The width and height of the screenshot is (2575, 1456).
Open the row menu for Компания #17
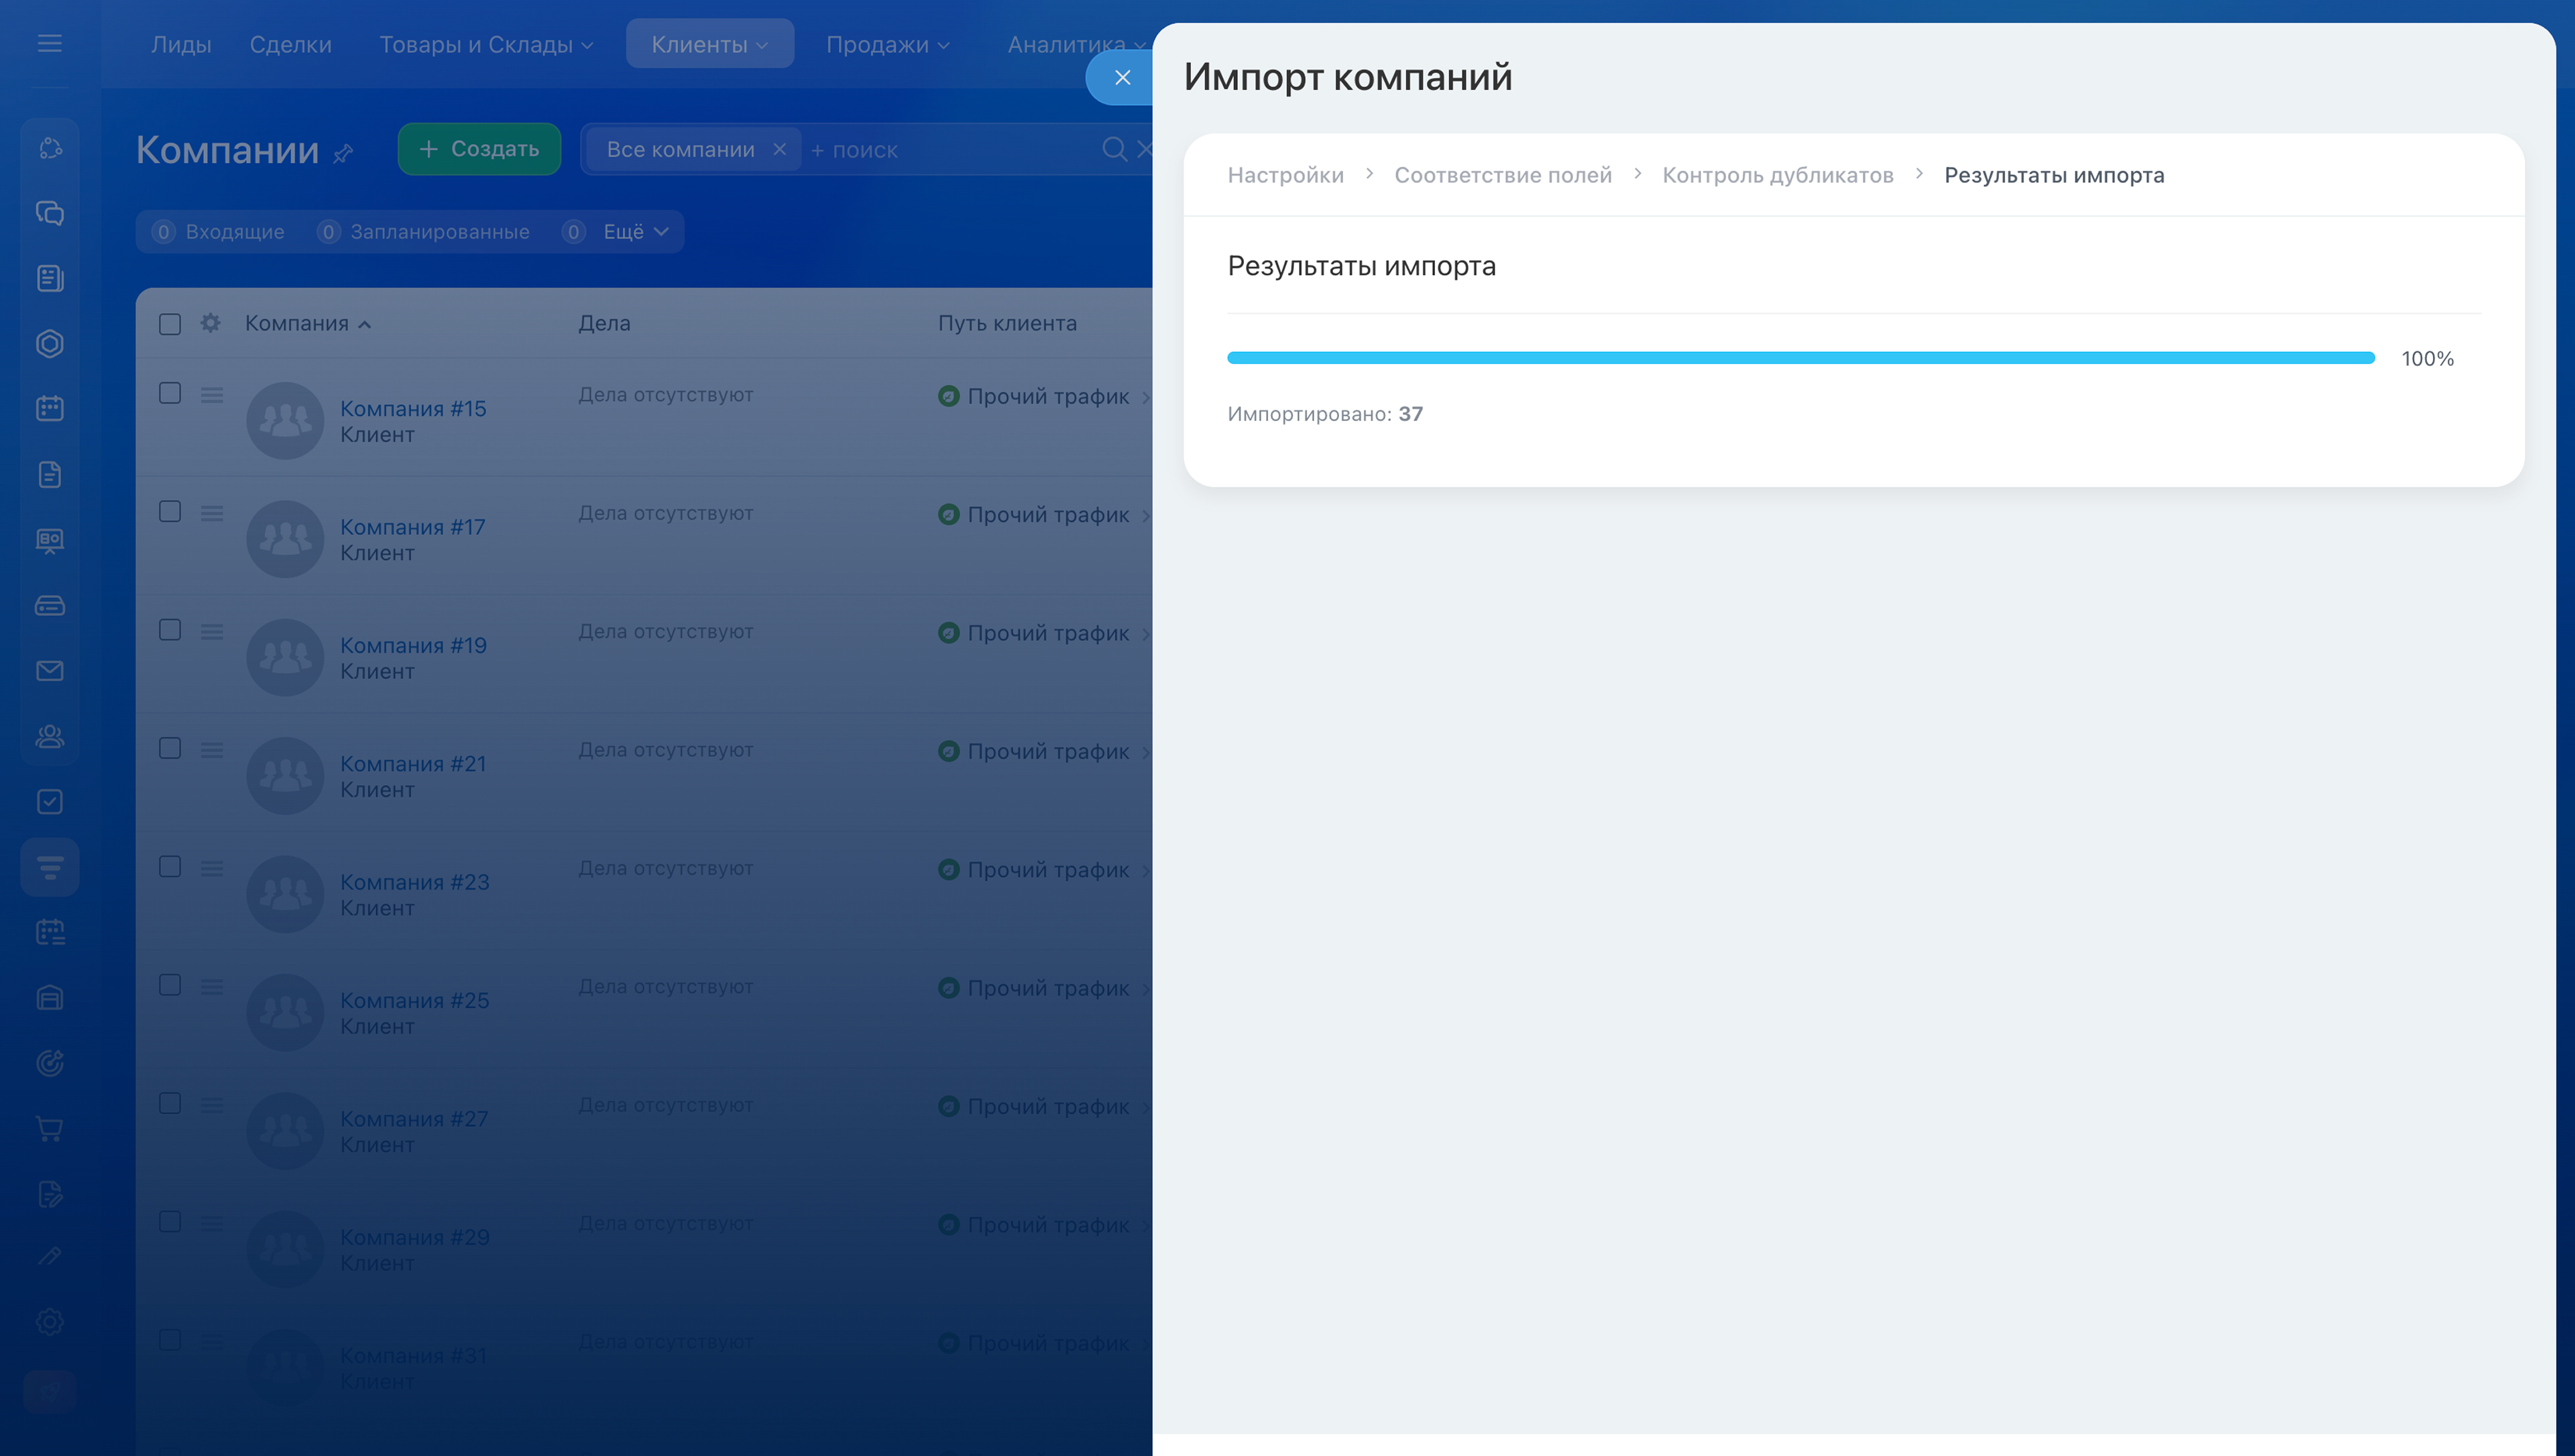pos(211,513)
